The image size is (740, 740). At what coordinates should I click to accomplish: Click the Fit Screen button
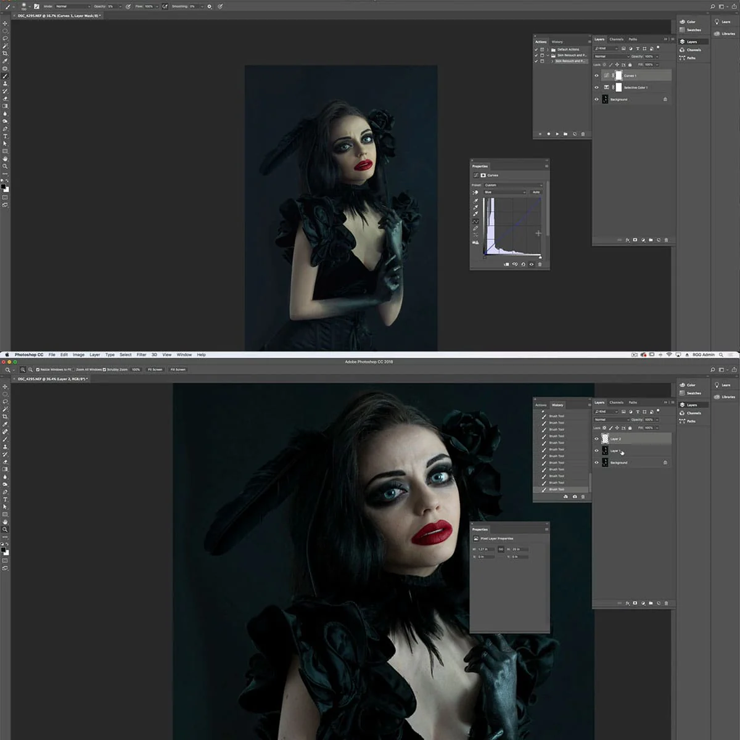tap(154, 369)
